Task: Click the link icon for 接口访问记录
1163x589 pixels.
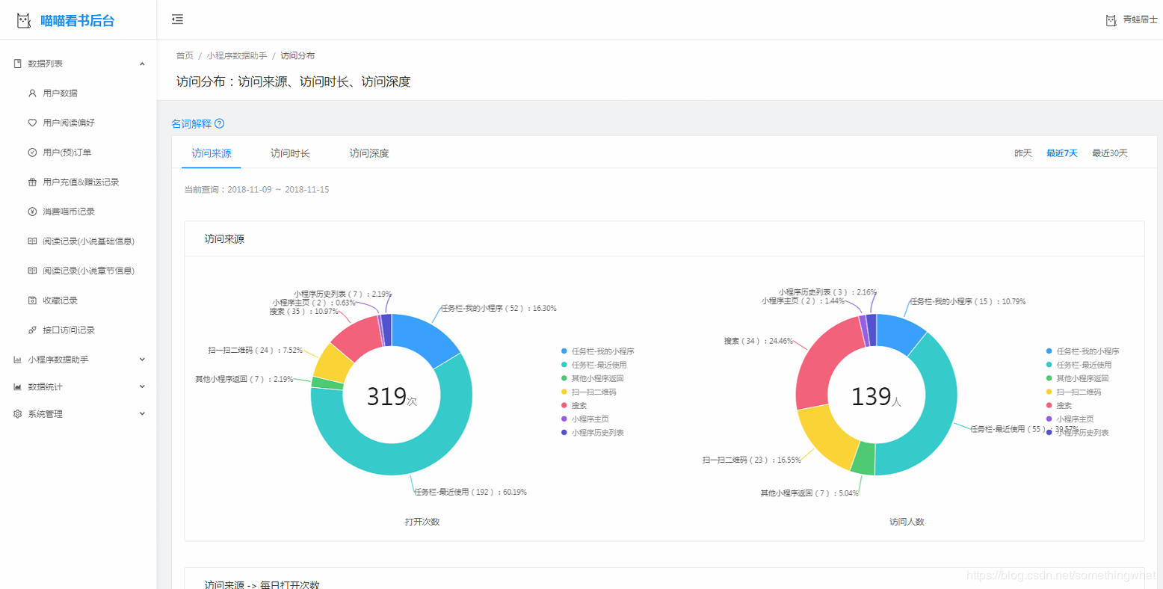Action: (32, 330)
